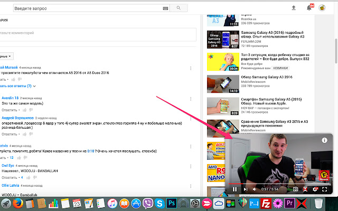338x211 pixels.
Task: Click the channel watermark logo on video
Action: pyautogui.click(x=324, y=175)
